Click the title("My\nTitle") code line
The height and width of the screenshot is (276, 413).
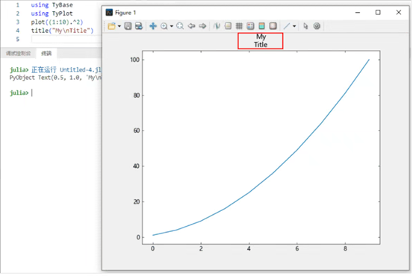[62, 31]
